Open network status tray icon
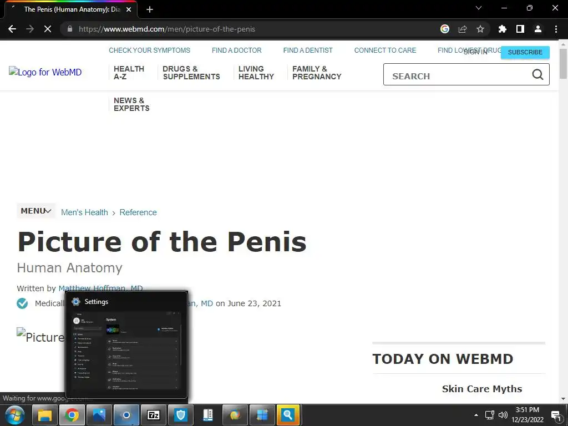The image size is (568, 426). coord(490,415)
